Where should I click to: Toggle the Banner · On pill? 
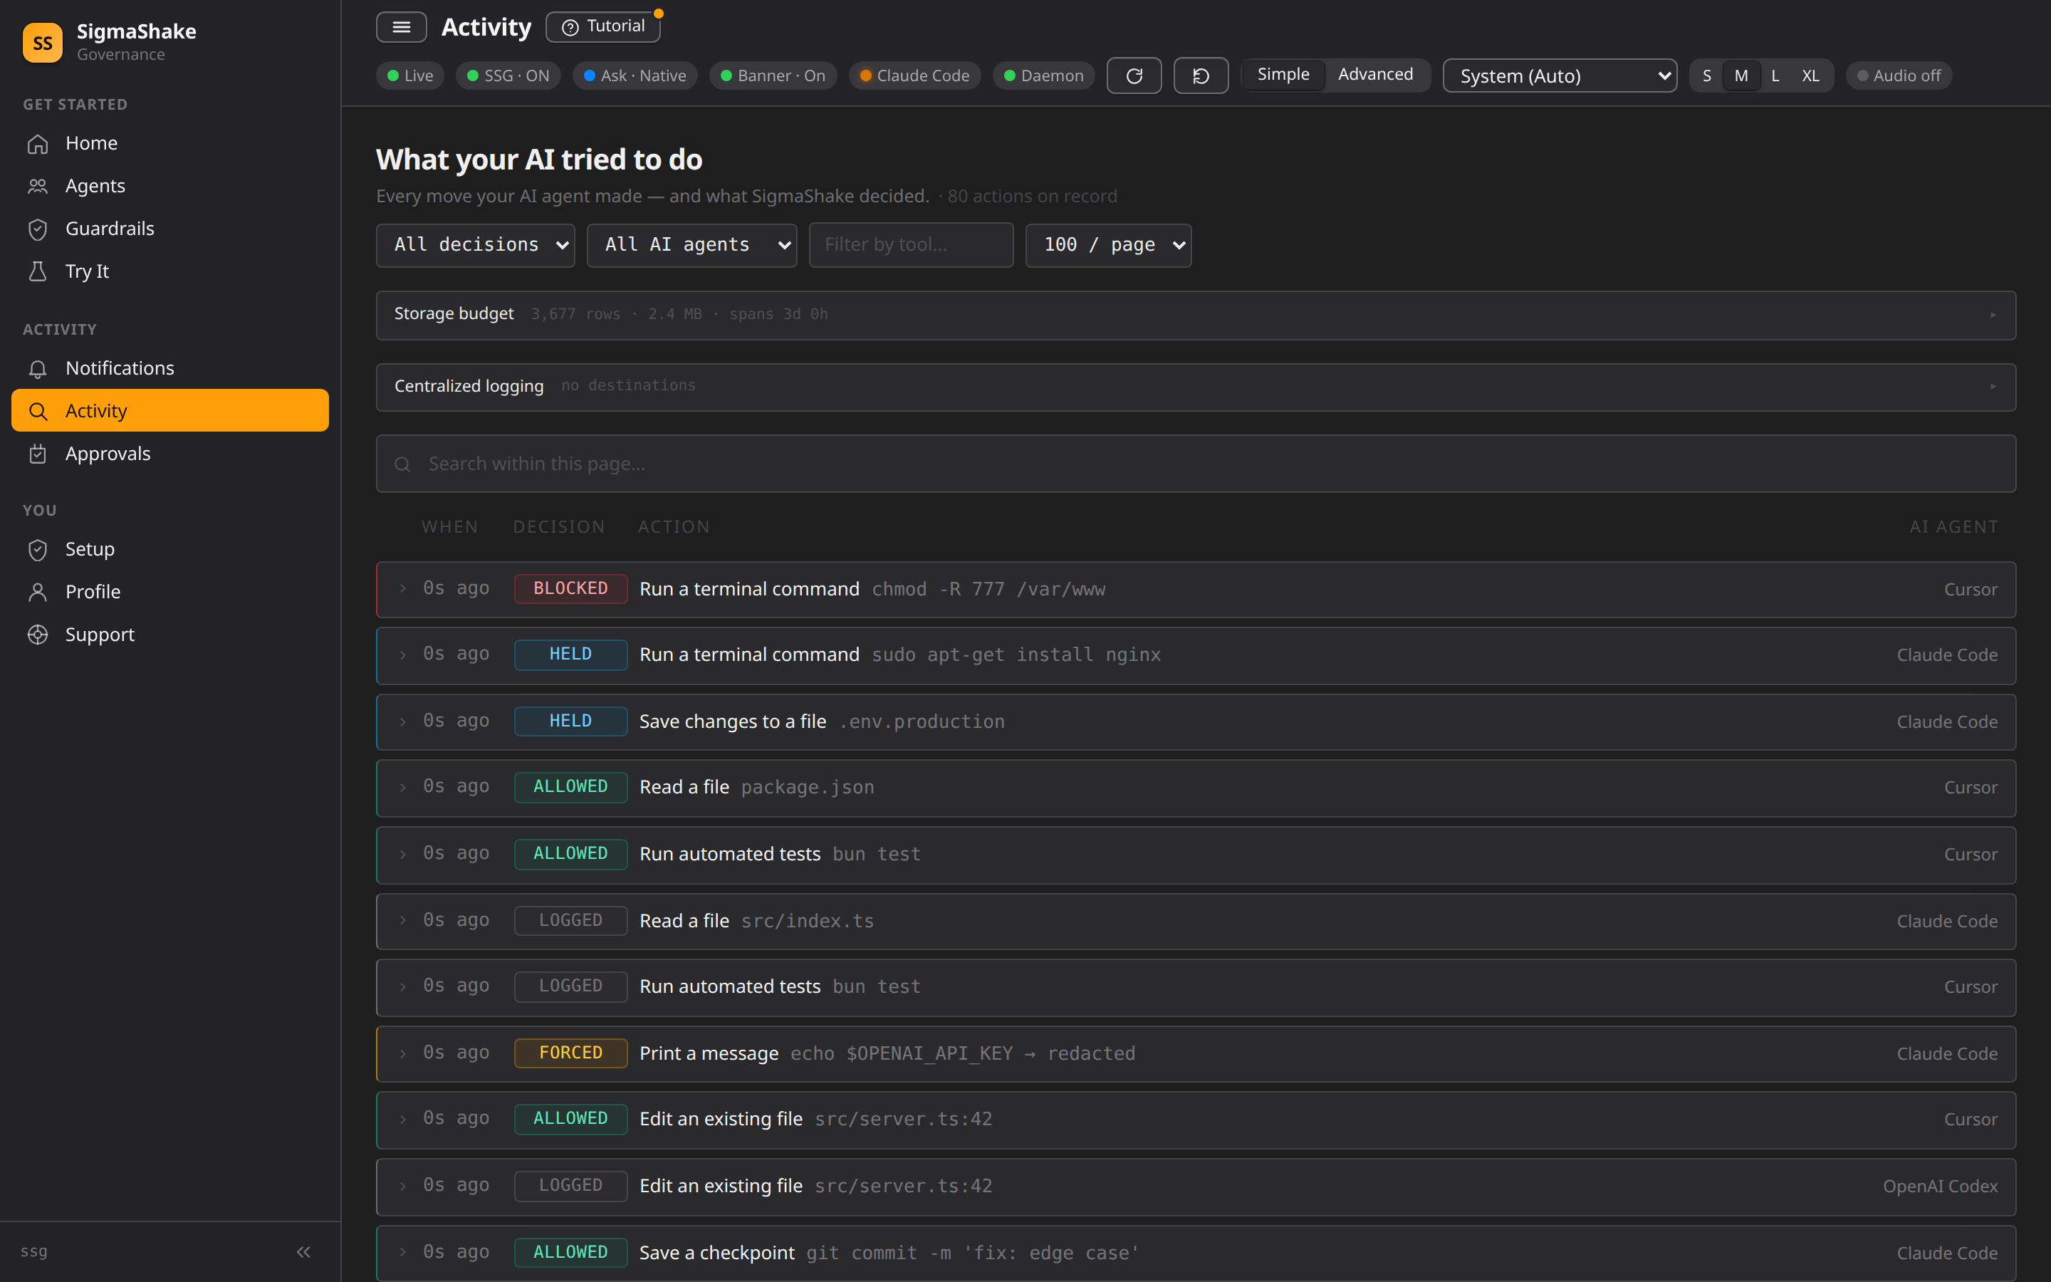tap(773, 76)
